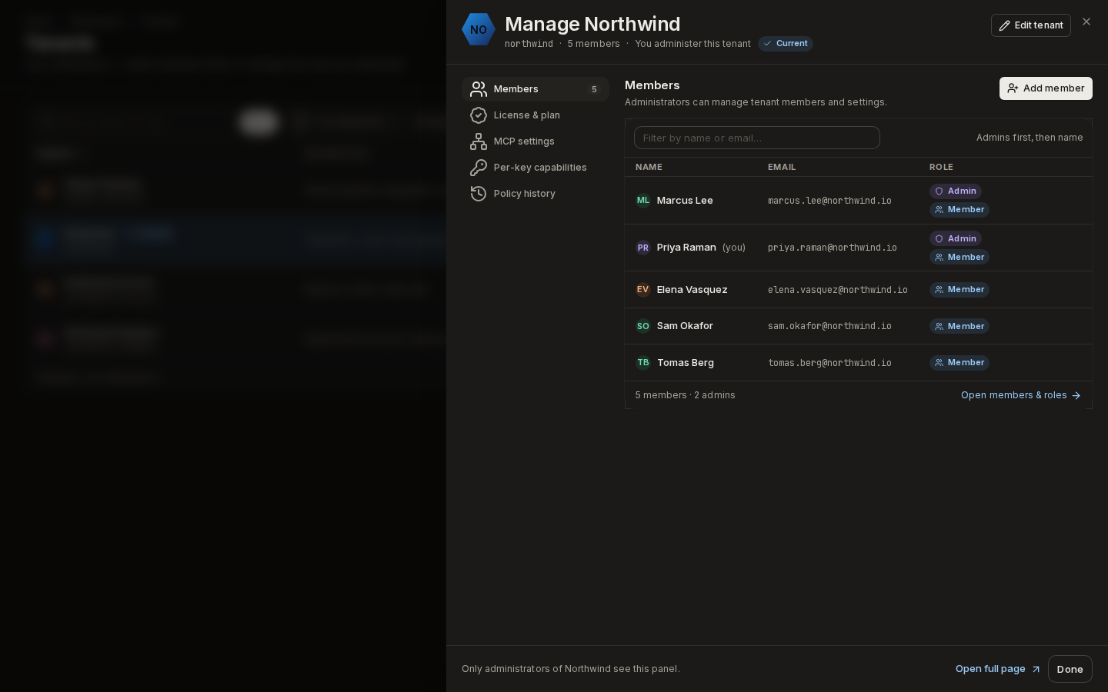Viewport: 1108px width, 692px height.
Task: Click Sam Okafor's SO avatar
Action: click(643, 326)
